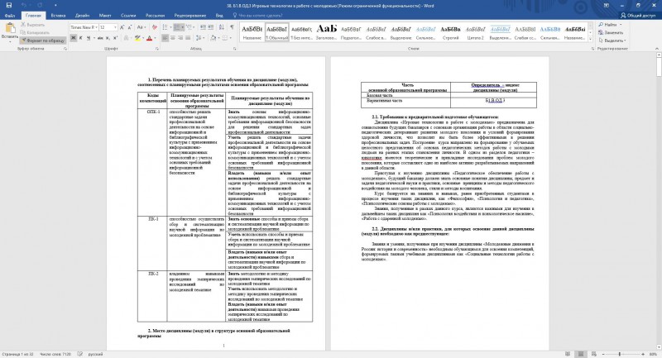Sort text A to Z
Viewport: 662px width, 358px height.
222,27
